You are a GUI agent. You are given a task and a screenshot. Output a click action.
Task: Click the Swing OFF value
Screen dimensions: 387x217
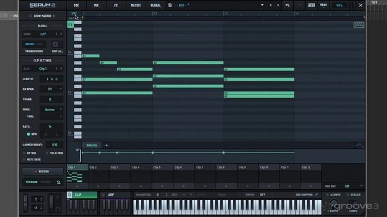(x=262, y=195)
